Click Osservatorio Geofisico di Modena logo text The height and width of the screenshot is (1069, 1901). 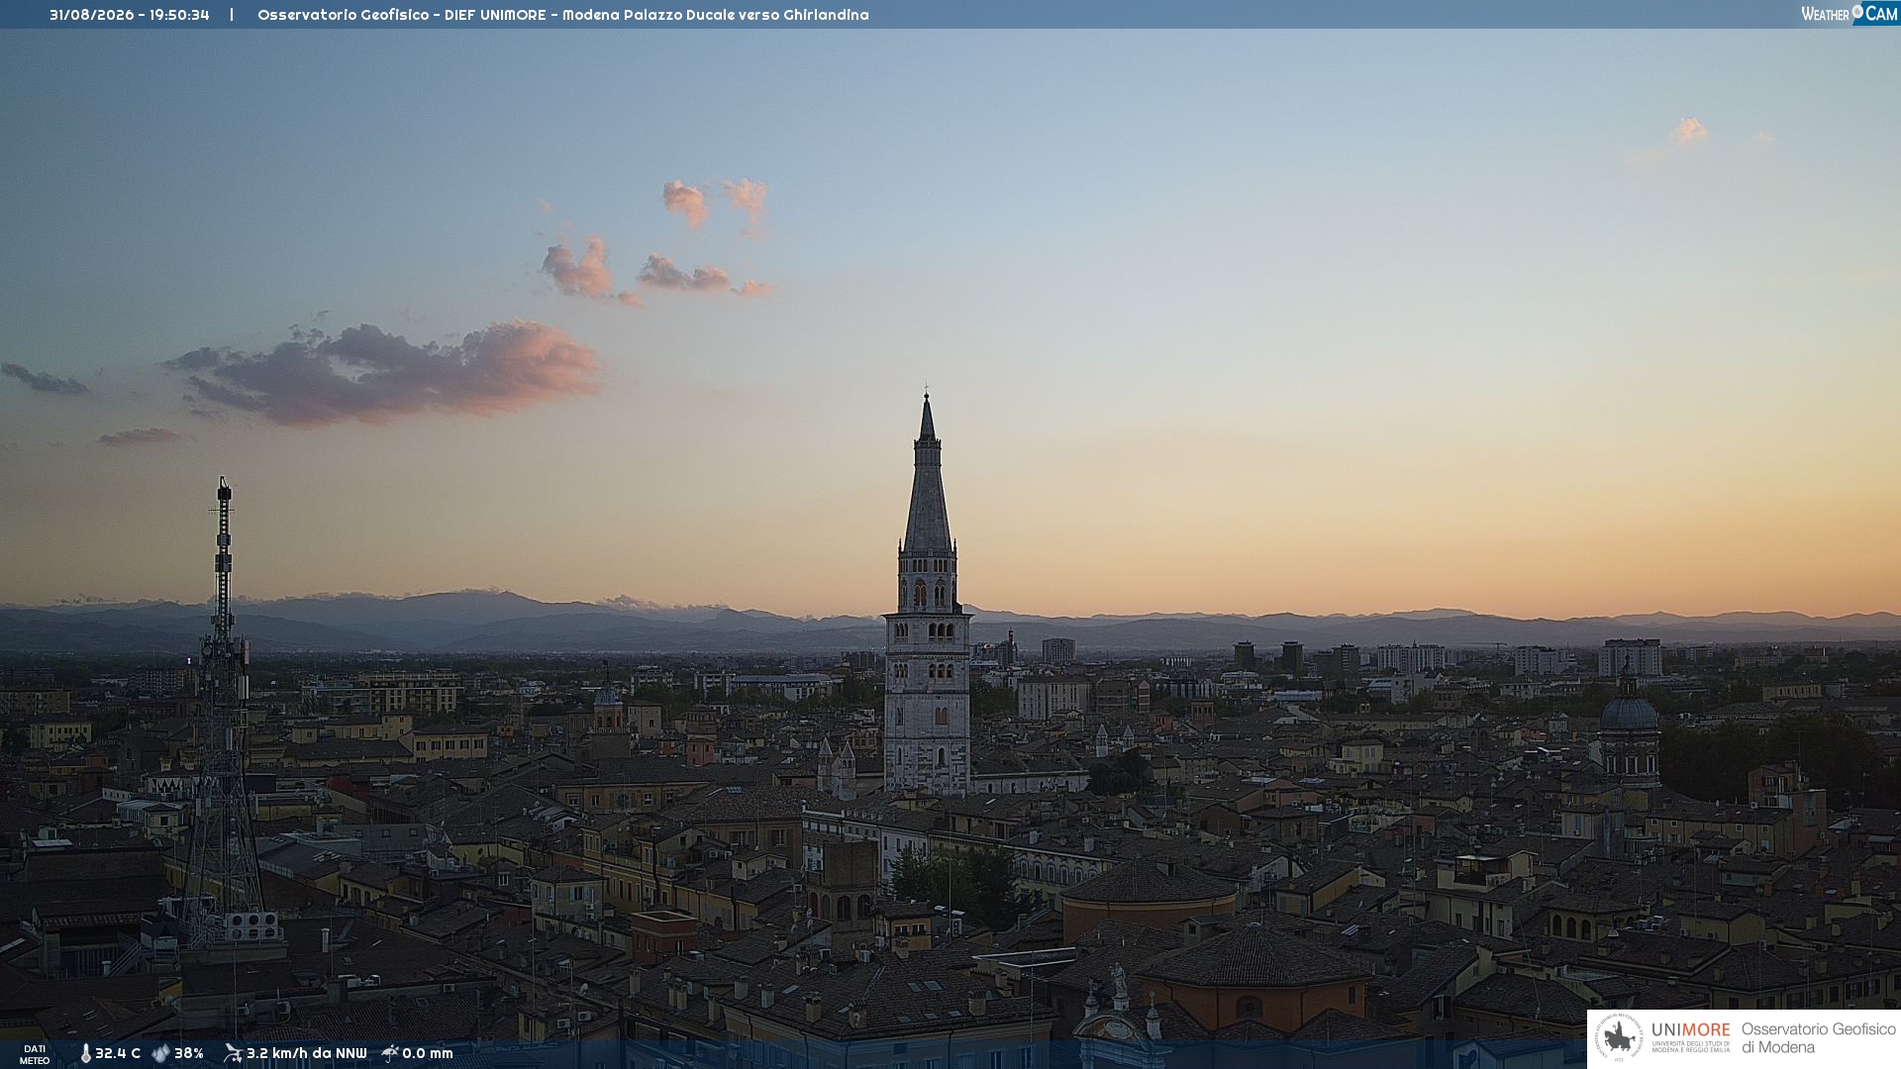[x=1818, y=1037]
